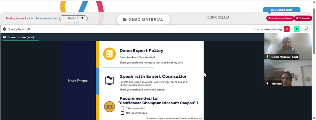Click the page vertical scrollbar thumb
This screenshot has width=316, height=120.
click(x=314, y=31)
